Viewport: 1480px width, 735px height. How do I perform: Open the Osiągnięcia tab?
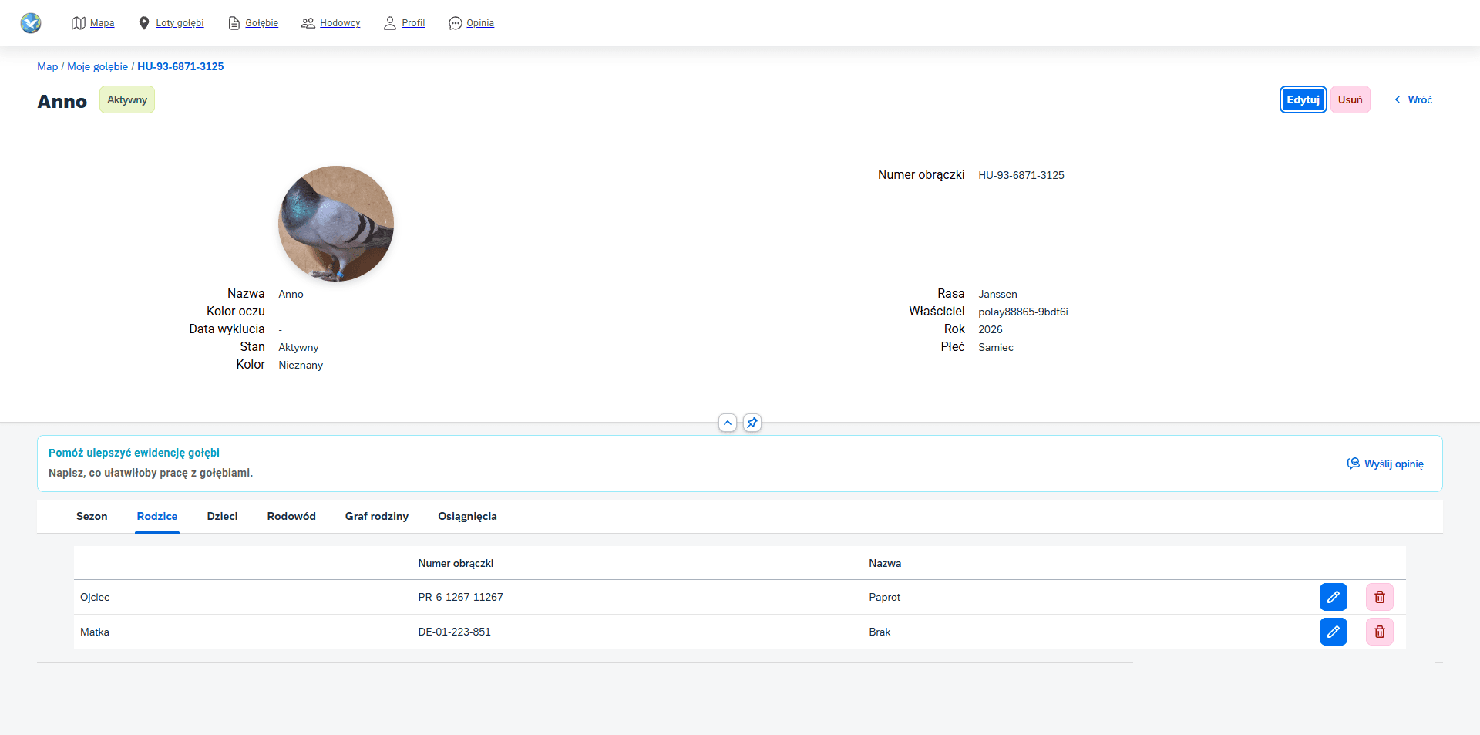click(467, 516)
